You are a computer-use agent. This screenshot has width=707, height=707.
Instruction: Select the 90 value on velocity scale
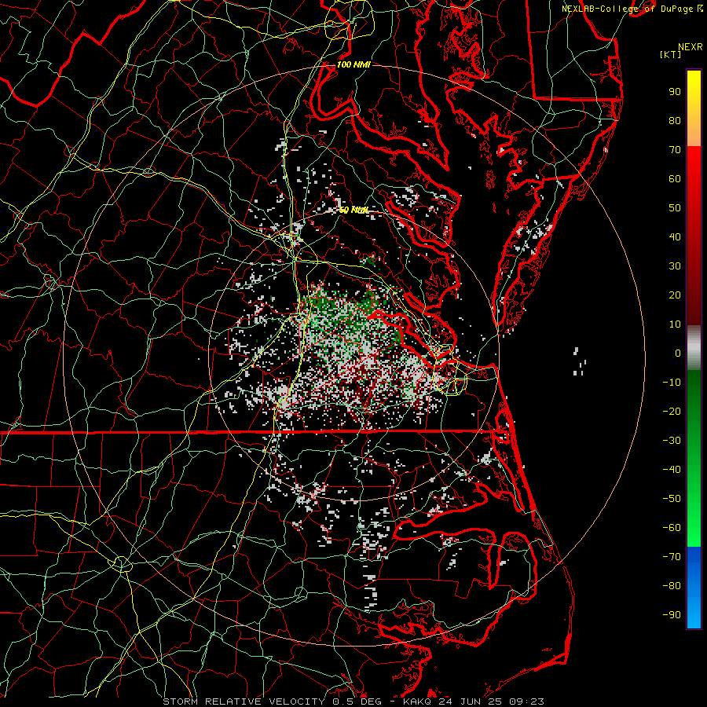pyautogui.click(x=675, y=92)
